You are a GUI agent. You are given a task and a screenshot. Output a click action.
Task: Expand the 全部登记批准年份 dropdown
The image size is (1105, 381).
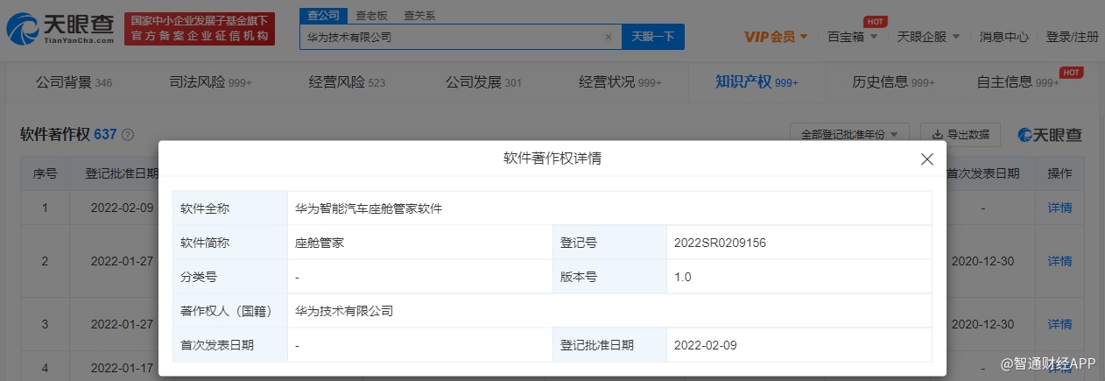849,135
